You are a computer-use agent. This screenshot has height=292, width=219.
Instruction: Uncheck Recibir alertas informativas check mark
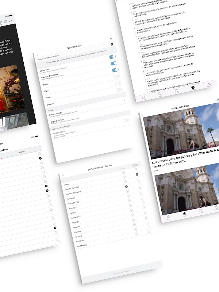tap(112, 44)
